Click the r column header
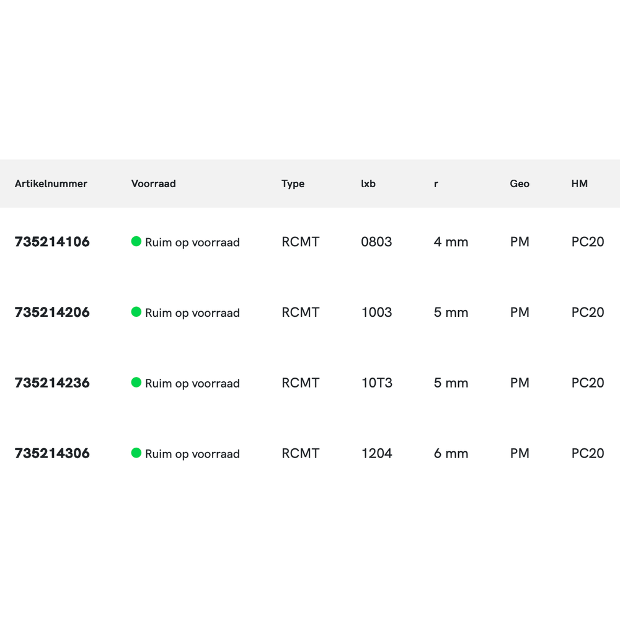 click(x=436, y=184)
